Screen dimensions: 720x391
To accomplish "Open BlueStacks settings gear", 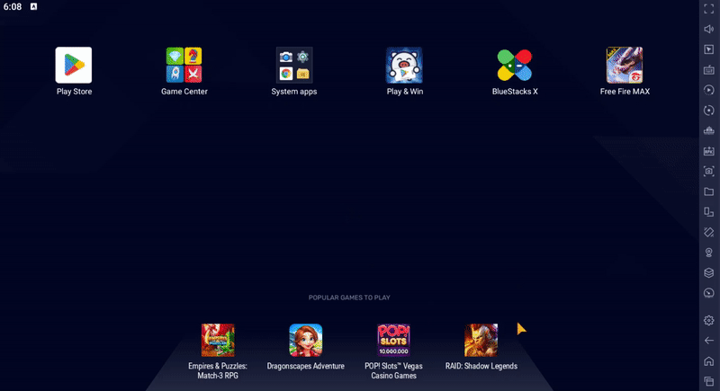I will (x=709, y=320).
